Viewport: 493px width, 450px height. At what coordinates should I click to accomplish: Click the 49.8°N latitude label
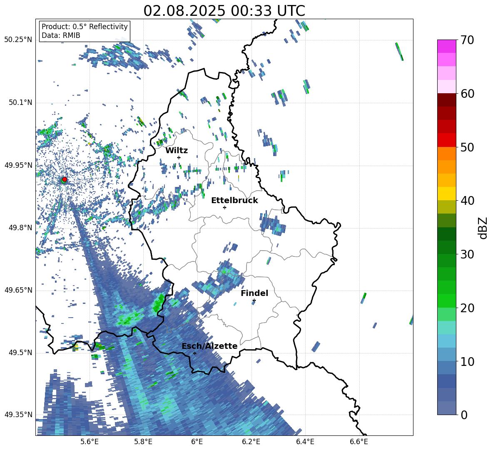pyautogui.click(x=20, y=228)
